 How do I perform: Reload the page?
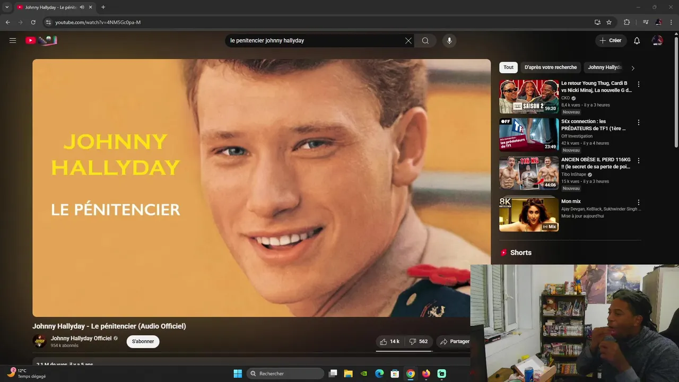[x=33, y=22]
